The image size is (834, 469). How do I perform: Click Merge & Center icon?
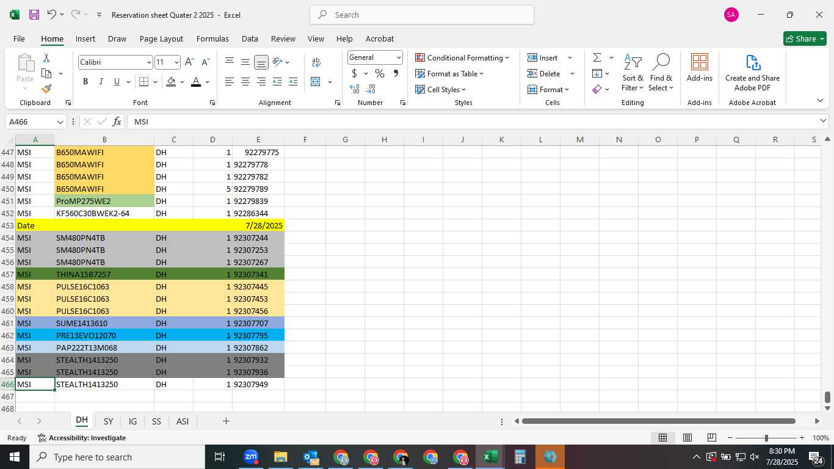click(x=316, y=82)
